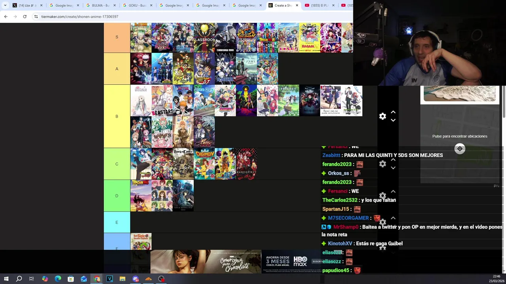
Task: View site information icon beside the URL
Action: pyautogui.click(x=36, y=17)
